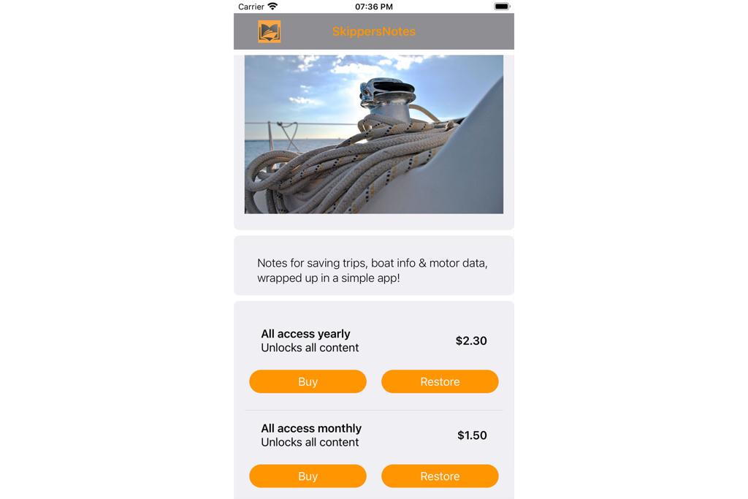
Task: Click the $1.50 monthly price
Action: (x=473, y=435)
